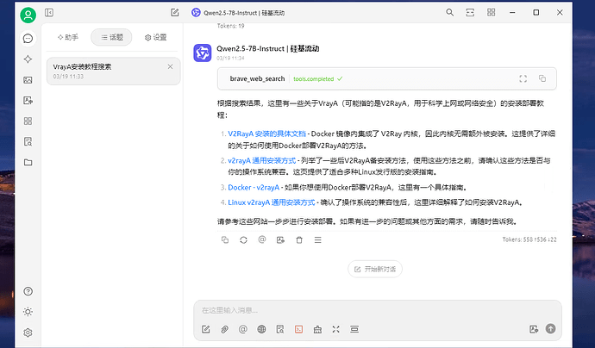Copy the assistant message
Viewport: 595px width, 348px height.
[x=225, y=240]
